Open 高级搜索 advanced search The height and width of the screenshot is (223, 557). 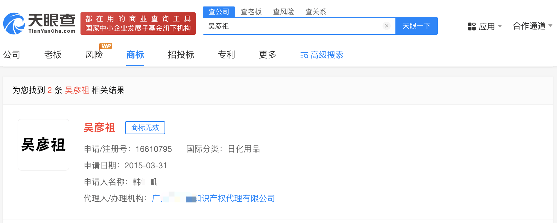pyautogui.click(x=322, y=55)
